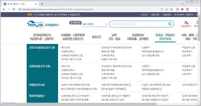
Task: Click 사업자 소득·세액공제 자료 조회
Action: tap(156, 85)
